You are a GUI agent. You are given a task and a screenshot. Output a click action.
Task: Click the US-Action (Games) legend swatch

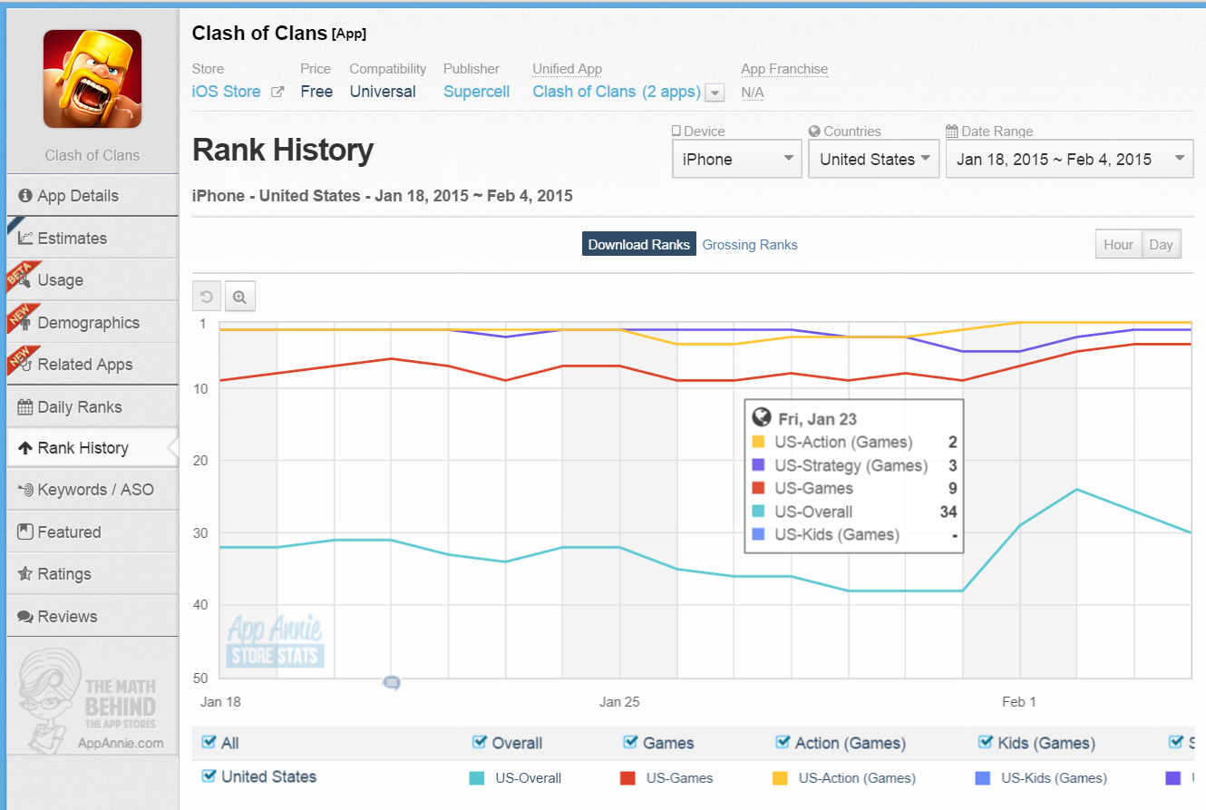pos(780,777)
